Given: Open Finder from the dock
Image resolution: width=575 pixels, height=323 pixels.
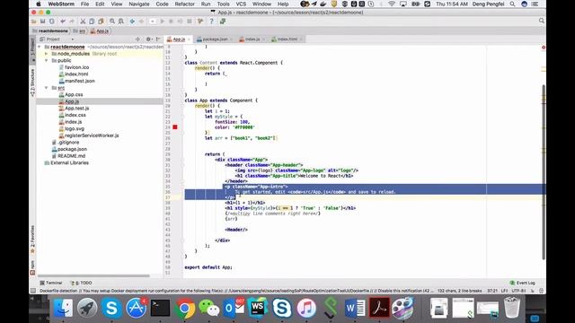Looking at the screenshot, I should (x=63, y=308).
